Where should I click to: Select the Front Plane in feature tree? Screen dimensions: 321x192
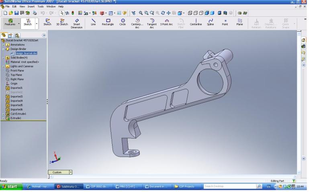[x=17, y=70]
